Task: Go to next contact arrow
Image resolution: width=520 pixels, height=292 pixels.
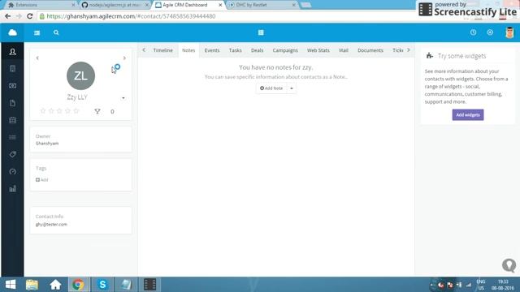Action: (x=124, y=58)
